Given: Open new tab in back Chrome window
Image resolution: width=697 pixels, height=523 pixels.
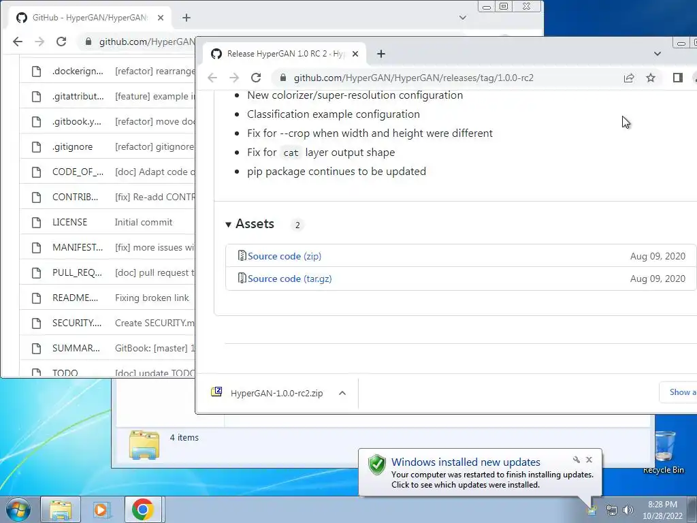Looking at the screenshot, I should tap(187, 18).
